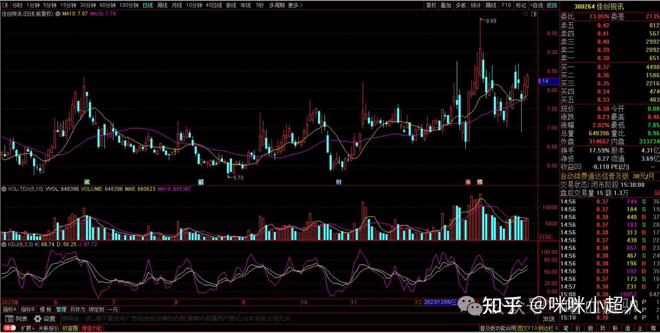Select the 笔 tick tab
This screenshot has height=333, width=660.
tap(565, 328)
